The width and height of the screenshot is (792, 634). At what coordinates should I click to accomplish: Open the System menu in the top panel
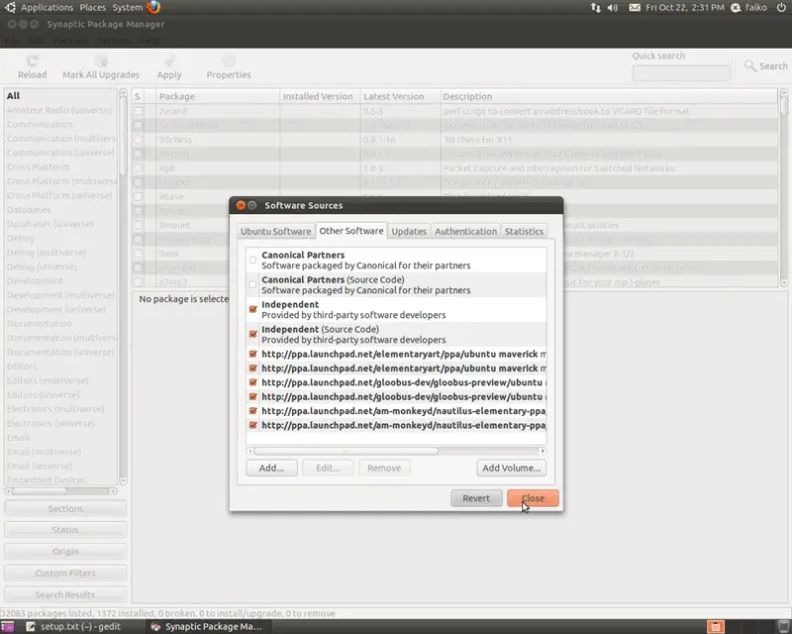click(128, 8)
